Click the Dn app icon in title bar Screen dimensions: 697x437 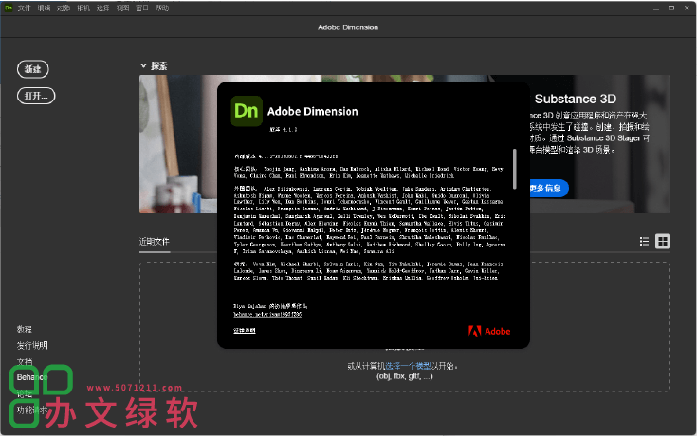pos(8,8)
